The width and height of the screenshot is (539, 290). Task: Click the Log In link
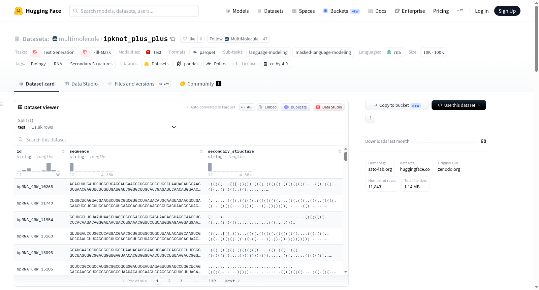click(482, 11)
